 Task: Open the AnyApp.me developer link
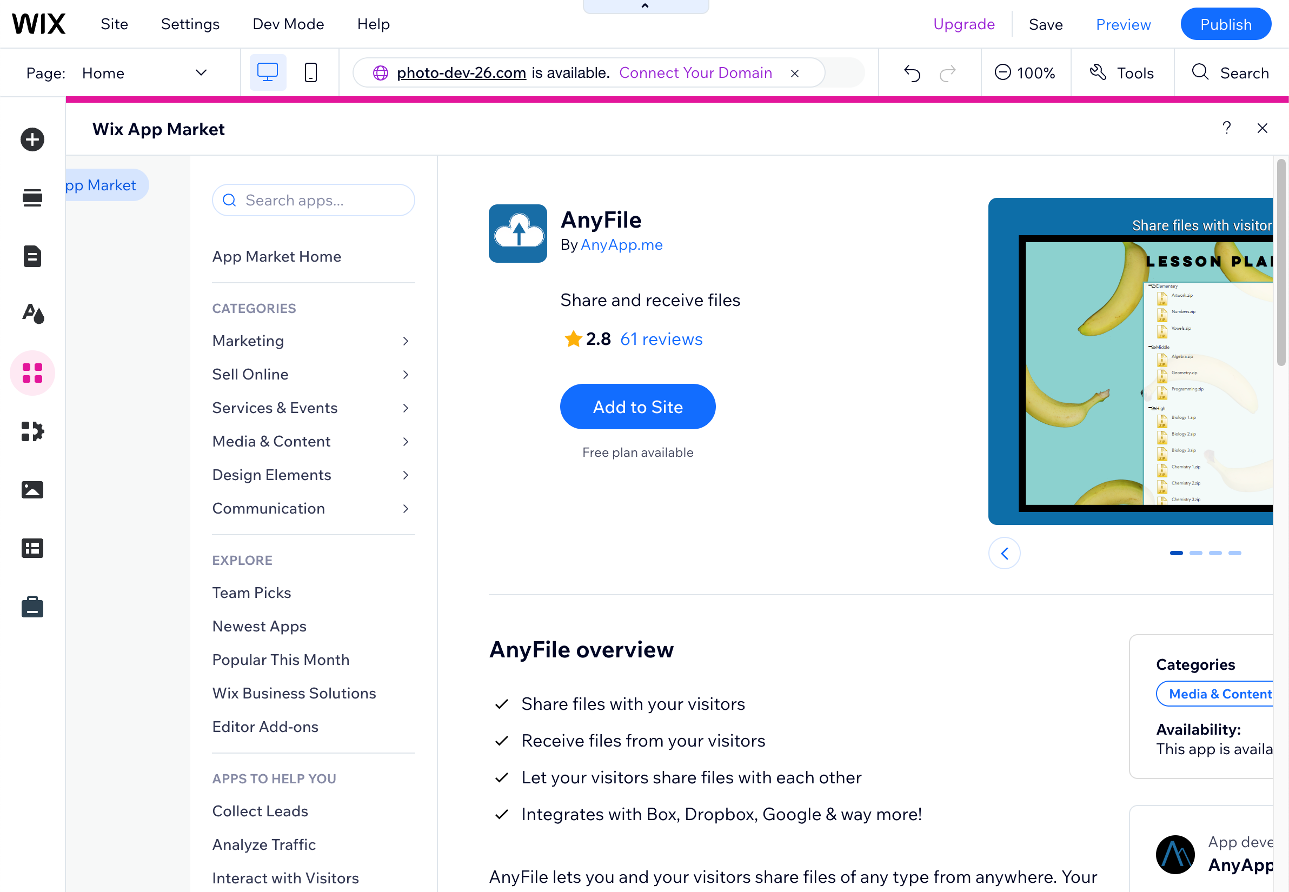[x=622, y=245]
